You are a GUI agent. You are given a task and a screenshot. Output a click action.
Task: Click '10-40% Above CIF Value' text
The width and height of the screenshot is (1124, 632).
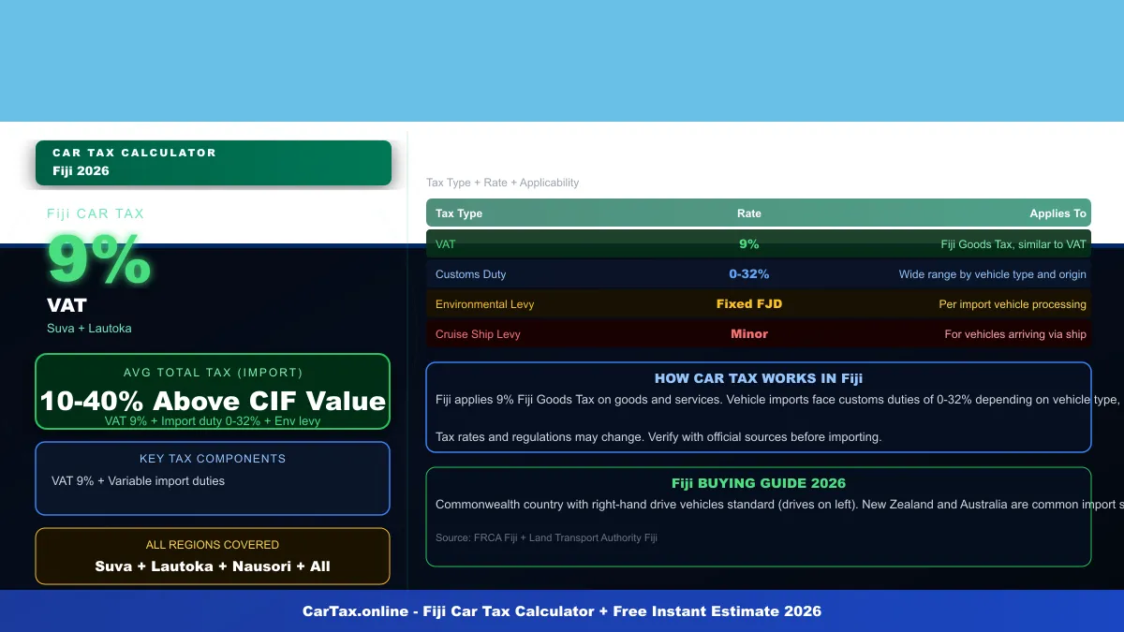213,401
